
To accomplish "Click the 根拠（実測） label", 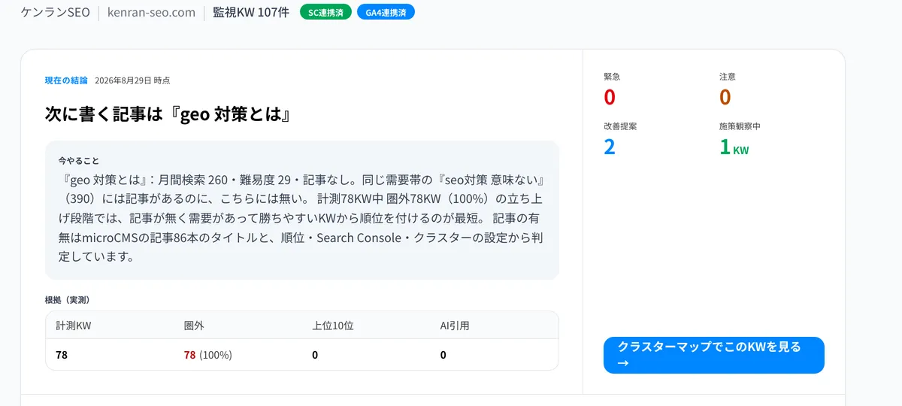I will (68, 300).
